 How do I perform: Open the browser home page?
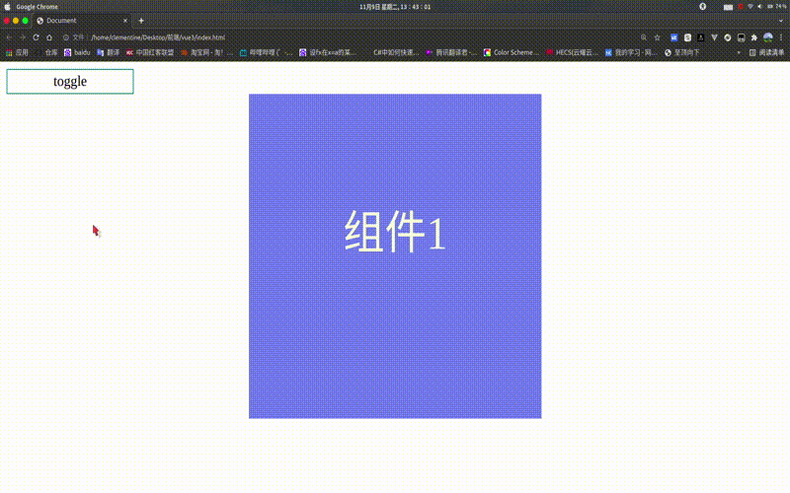[49, 37]
